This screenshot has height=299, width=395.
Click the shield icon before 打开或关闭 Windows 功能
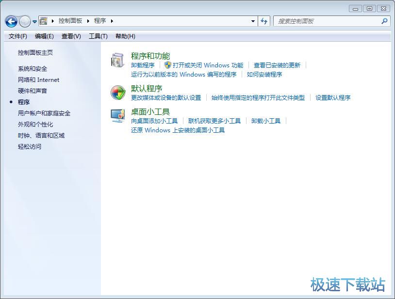point(168,65)
